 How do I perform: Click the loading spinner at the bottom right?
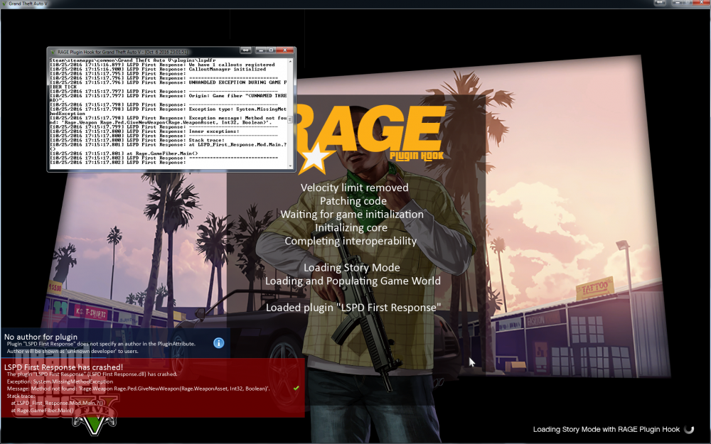pos(689,429)
